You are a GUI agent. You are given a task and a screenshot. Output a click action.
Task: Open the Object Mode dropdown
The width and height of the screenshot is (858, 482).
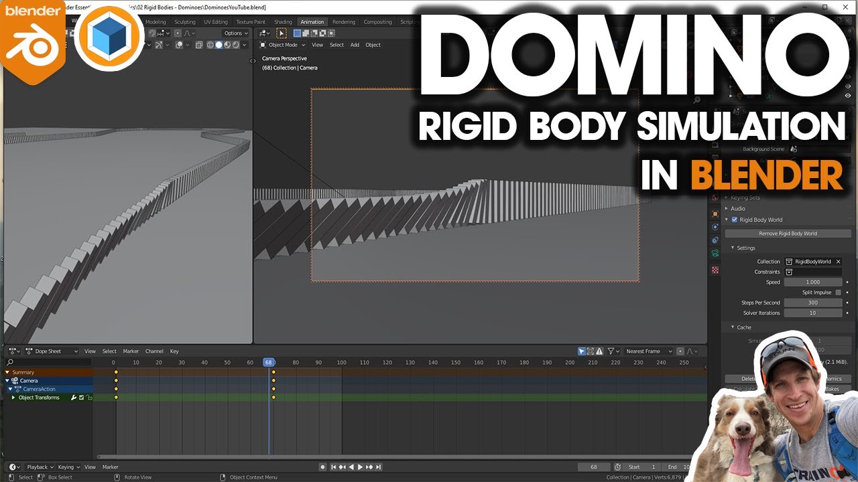click(x=283, y=45)
